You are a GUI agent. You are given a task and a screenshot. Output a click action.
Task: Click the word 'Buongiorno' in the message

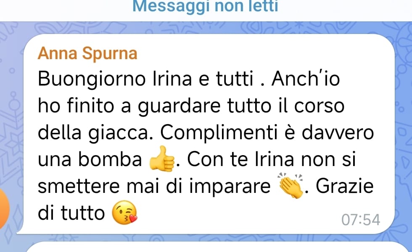[92, 79]
